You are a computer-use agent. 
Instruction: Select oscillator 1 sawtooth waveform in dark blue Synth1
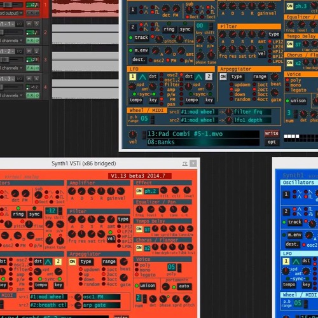tap(153, 7)
